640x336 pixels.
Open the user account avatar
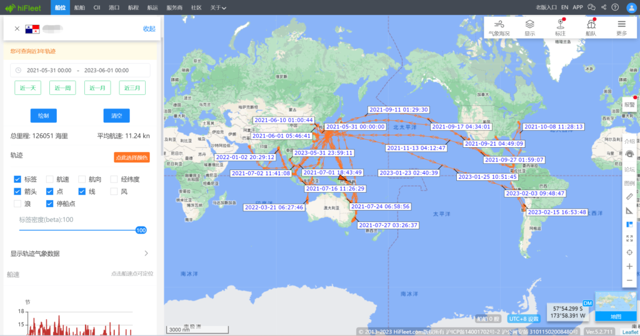631,7
